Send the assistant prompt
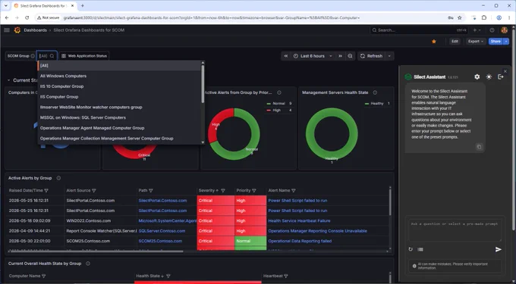 (499, 249)
